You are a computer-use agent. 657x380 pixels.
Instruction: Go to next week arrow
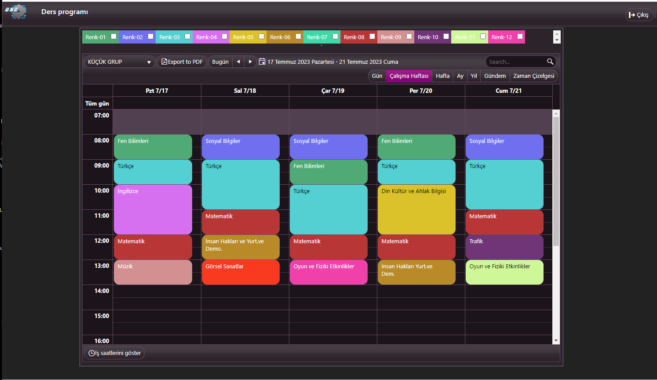coord(250,62)
